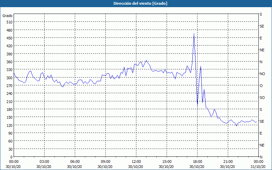Image resolution: width=272 pixels, height=170 pixels.
Task: Select the 'O' compass label on right axis
Action: [x=261, y=86]
